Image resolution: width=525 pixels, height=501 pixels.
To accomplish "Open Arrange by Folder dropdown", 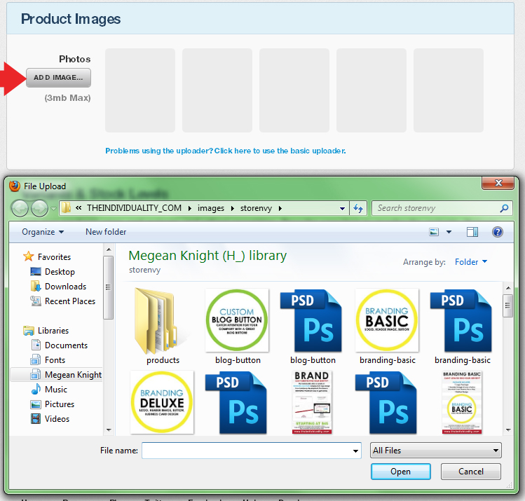I will point(471,262).
